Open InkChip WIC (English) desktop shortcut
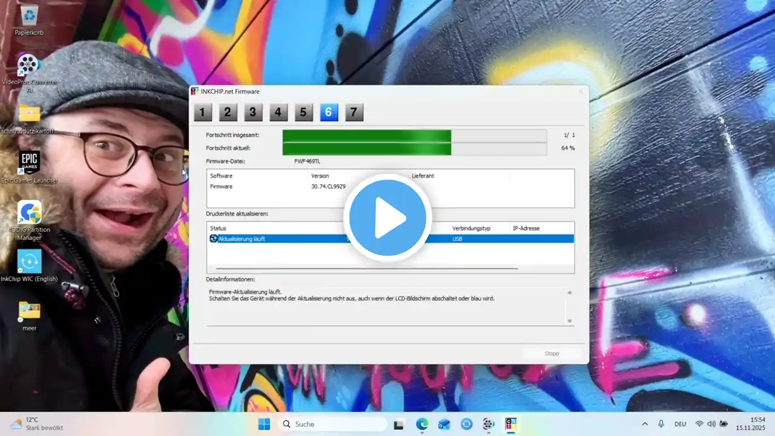Image resolution: width=775 pixels, height=436 pixels. click(29, 262)
